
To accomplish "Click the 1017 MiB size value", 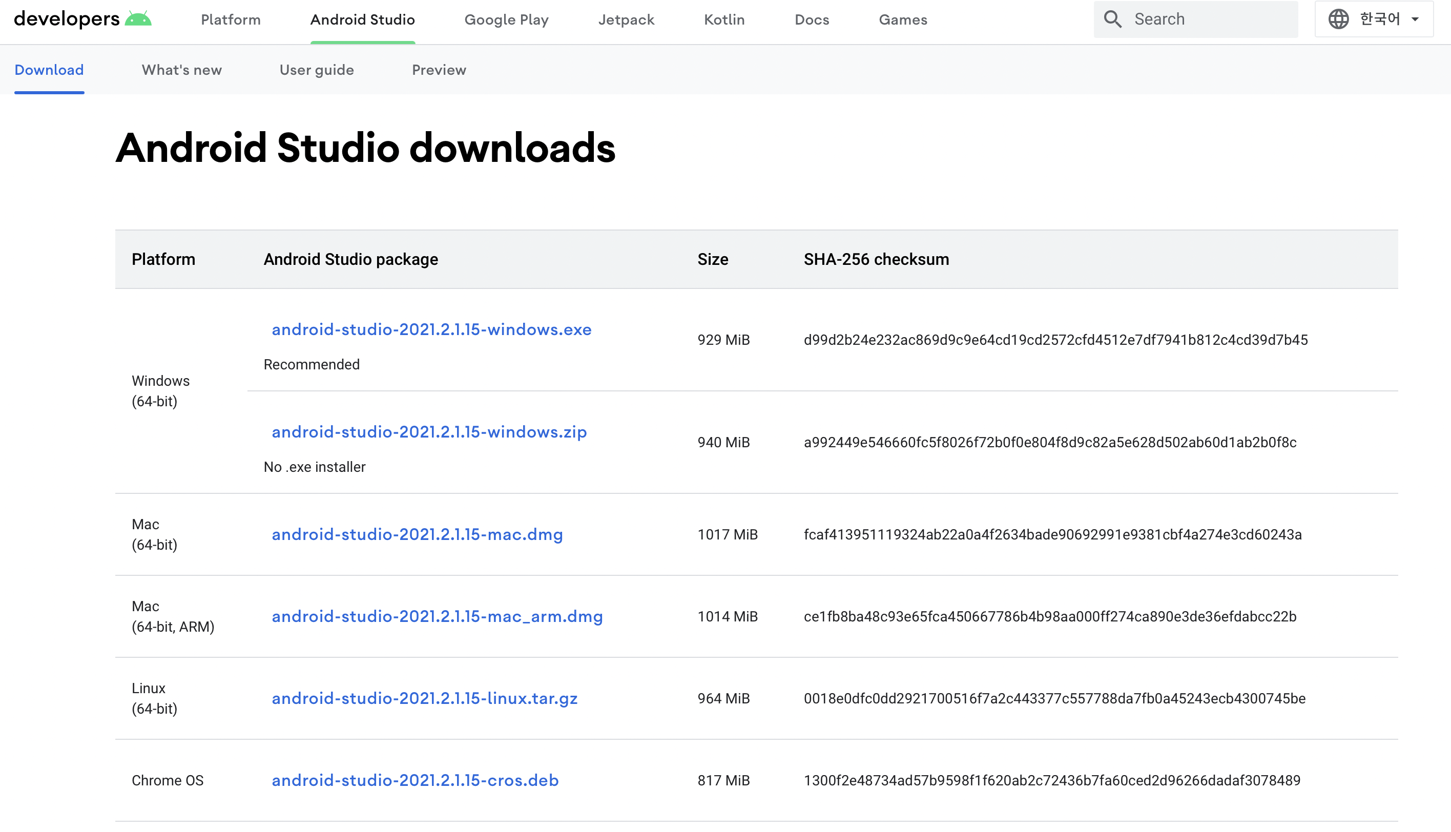I will click(x=728, y=534).
